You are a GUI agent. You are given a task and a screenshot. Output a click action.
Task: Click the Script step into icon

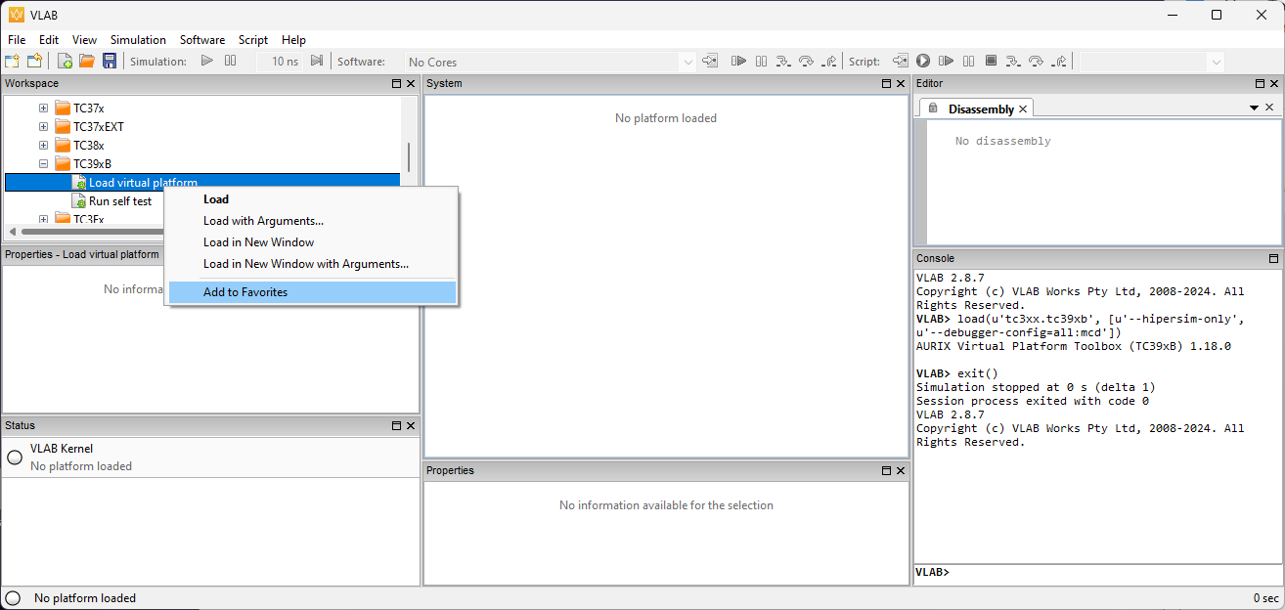pyautogui.click(x=1013, y=61)
